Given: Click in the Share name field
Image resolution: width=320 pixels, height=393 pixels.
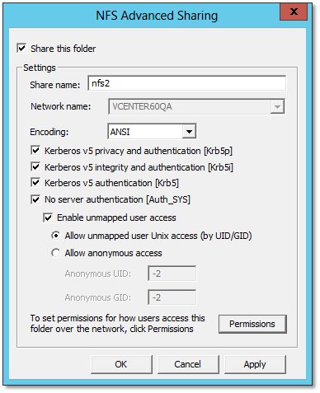Looking at the screenshot, I should coord(187,83).
